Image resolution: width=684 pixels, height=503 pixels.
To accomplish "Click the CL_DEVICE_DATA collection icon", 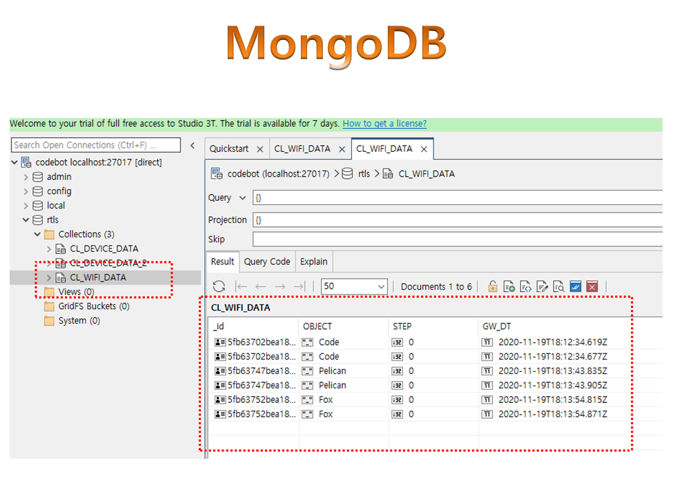I will click(61, 248).
